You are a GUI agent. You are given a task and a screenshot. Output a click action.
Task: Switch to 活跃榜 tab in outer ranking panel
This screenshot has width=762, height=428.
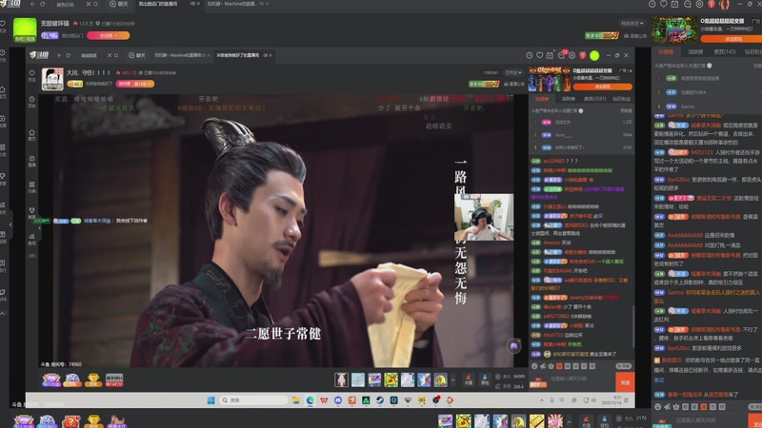pyautogui.click(x=695, y=51)
